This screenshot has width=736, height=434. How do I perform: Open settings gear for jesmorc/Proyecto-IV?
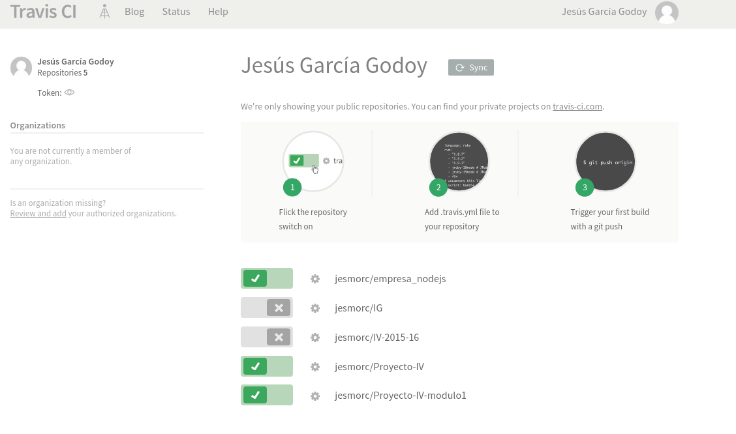[315, 367]
